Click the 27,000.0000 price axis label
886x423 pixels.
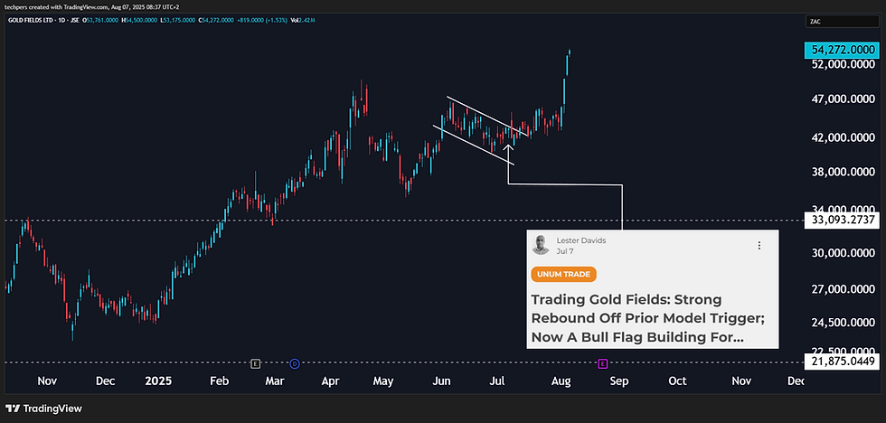[842, 289]
